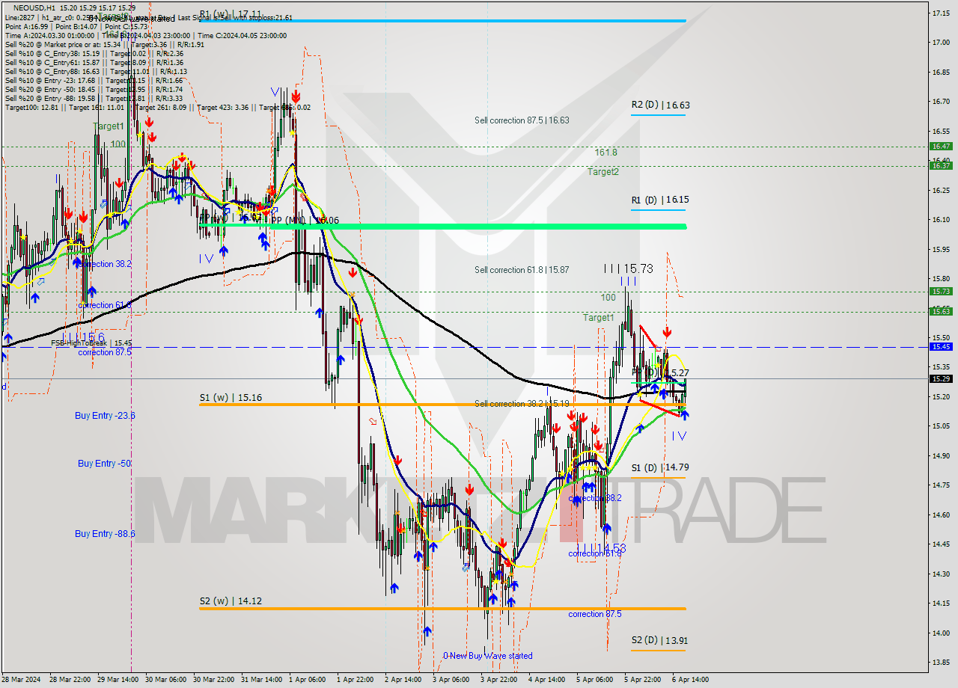This screenshot has height=688, width=958.
Task: Click '6 Apr 14:00' on time axis
Action: (689, 680)
